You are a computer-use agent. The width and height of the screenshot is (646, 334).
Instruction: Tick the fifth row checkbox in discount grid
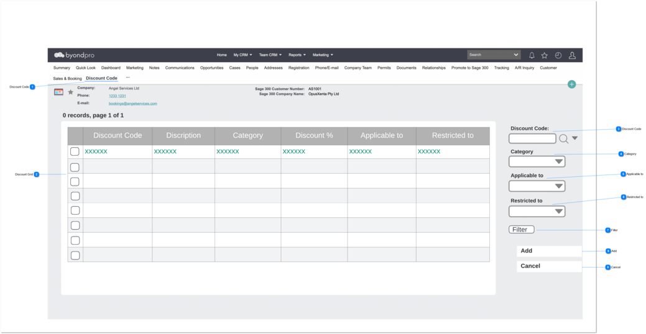(x=75, y=210)
